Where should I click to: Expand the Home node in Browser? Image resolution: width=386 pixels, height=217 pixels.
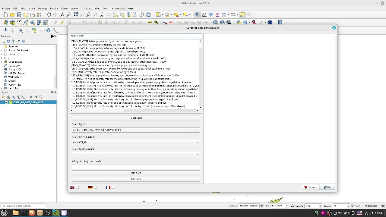[x=2, y=54]
